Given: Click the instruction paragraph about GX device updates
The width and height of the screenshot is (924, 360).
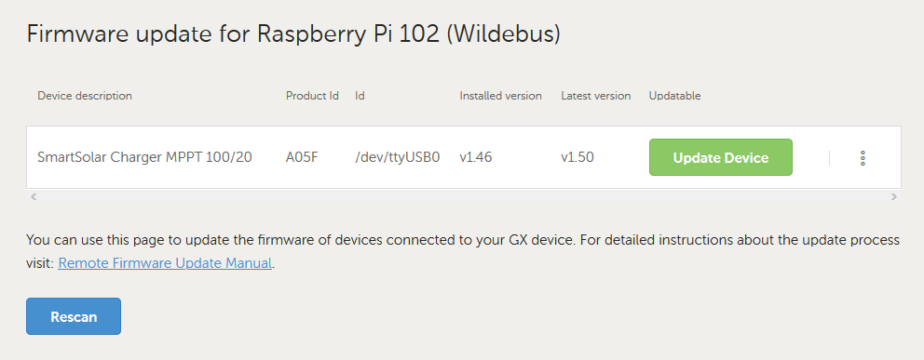Looking at the screenshot, I should [x=463, y=252].
